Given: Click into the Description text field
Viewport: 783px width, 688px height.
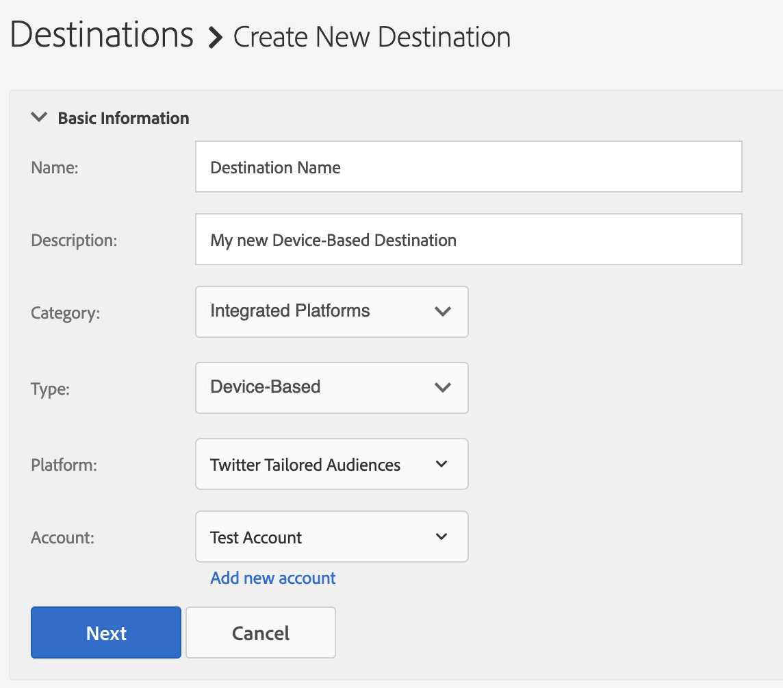Looking at the screenshot, I should (x=468, y=240).
